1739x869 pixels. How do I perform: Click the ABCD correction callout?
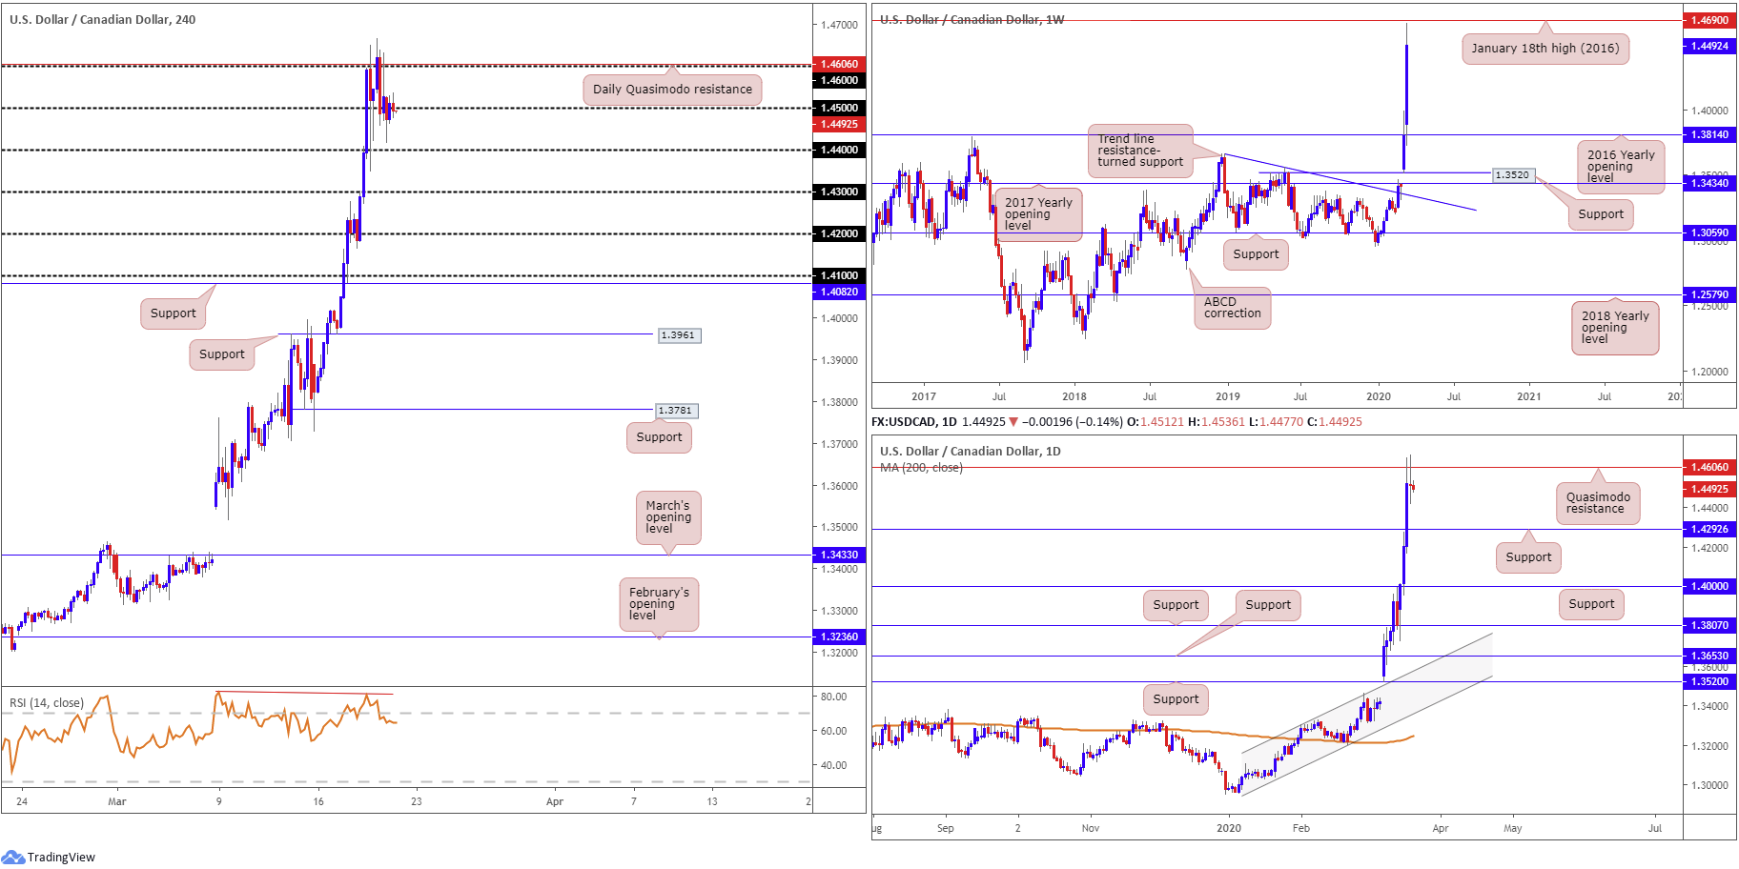(x=1232, y=308)
